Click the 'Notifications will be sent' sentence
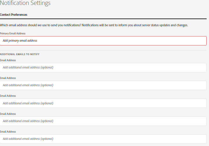 (x=135, y=25)
